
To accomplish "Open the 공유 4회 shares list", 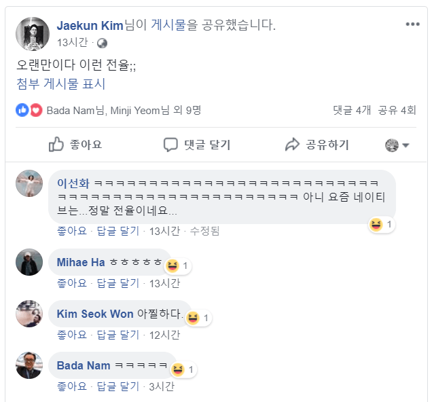I will (397, 110).
